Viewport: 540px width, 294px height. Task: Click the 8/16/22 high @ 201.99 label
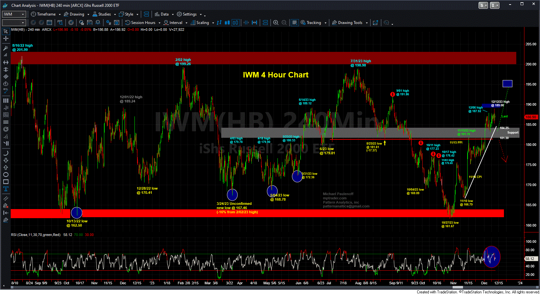point(22,48)
